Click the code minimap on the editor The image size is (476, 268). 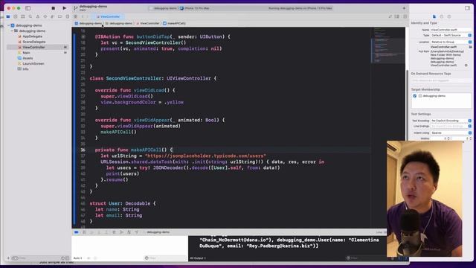click(x=387, y=45)
